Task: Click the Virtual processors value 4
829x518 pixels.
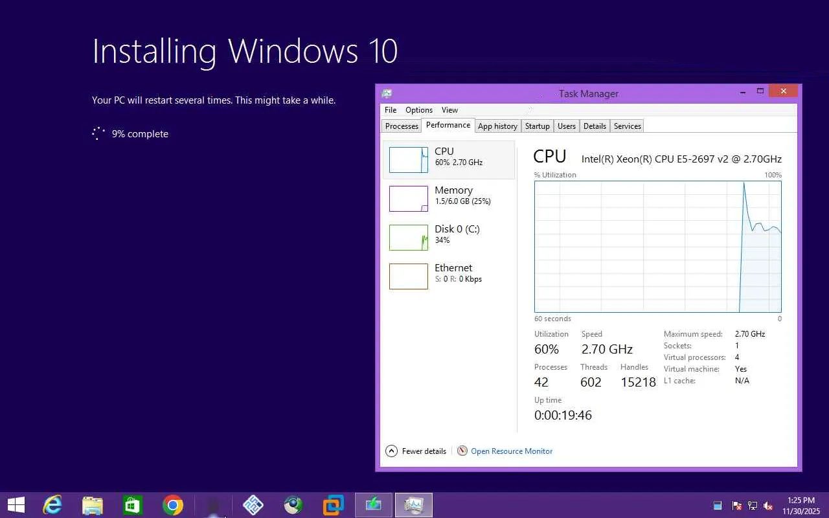Action: (737, 357)
